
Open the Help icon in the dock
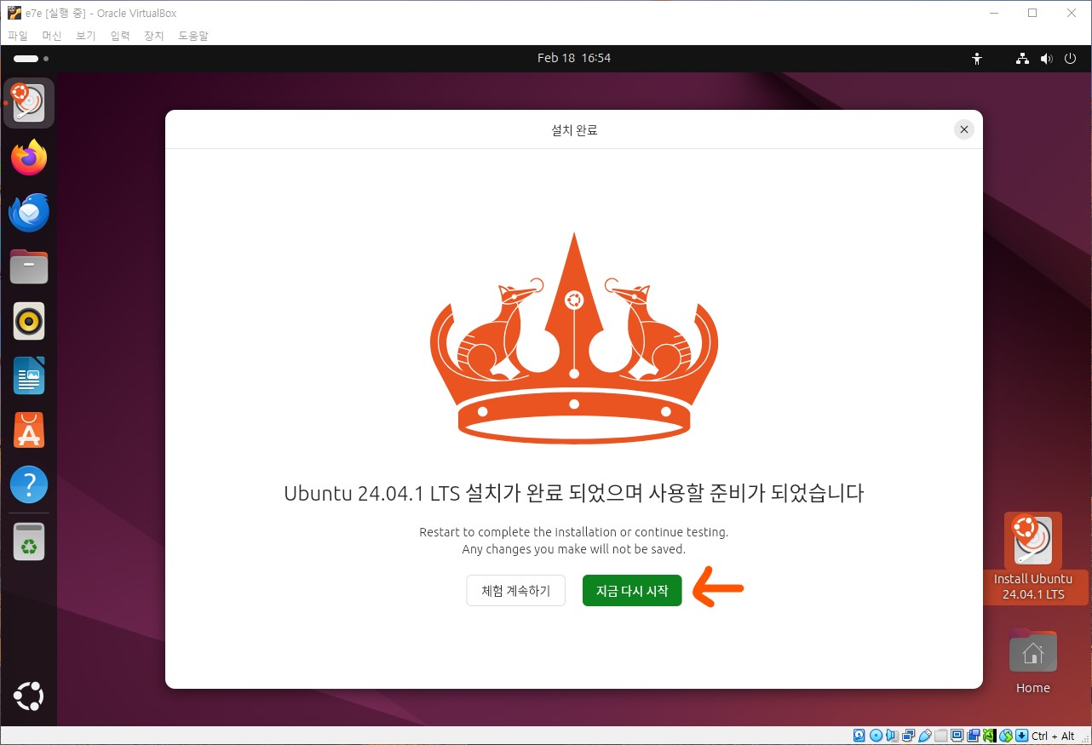pyautogui.click(x=29, y=485)
